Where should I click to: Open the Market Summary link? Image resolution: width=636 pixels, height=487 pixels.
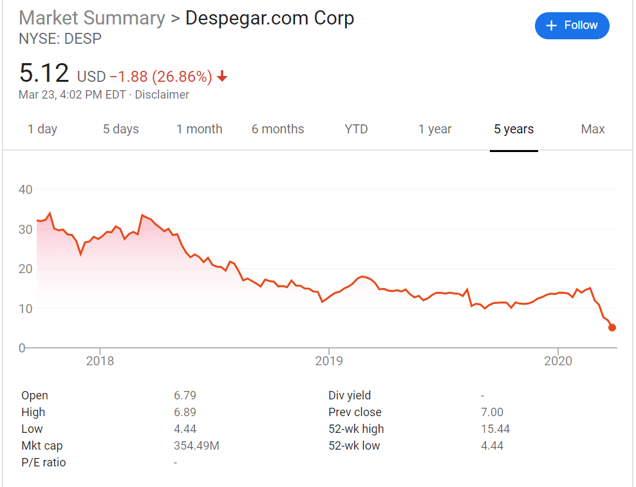coord(92,18)
